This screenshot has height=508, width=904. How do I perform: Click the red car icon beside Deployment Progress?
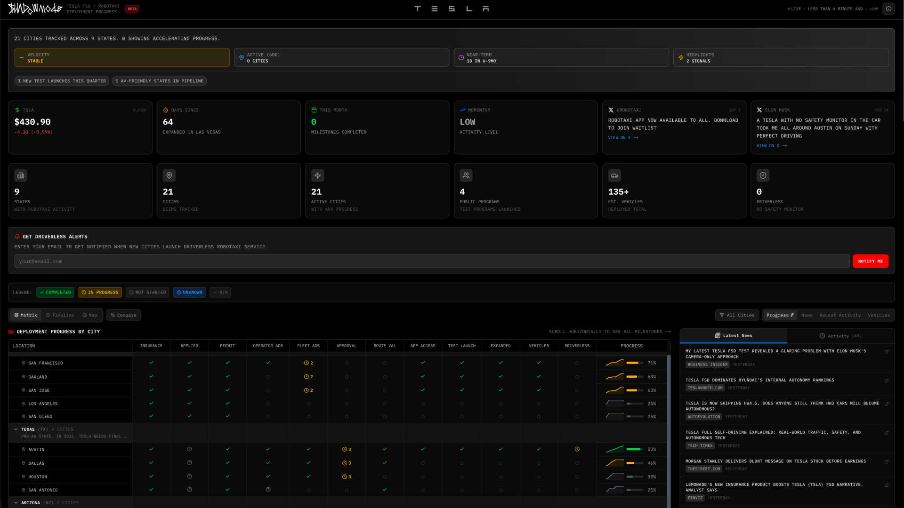click(x=11, y=332)
